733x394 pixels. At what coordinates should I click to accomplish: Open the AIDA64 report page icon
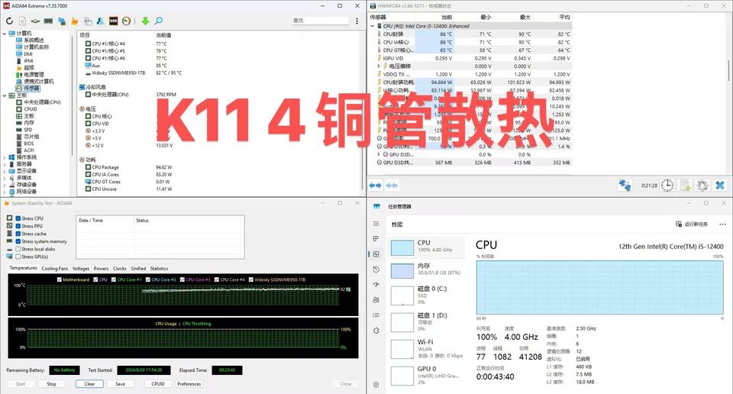[22, 21]
